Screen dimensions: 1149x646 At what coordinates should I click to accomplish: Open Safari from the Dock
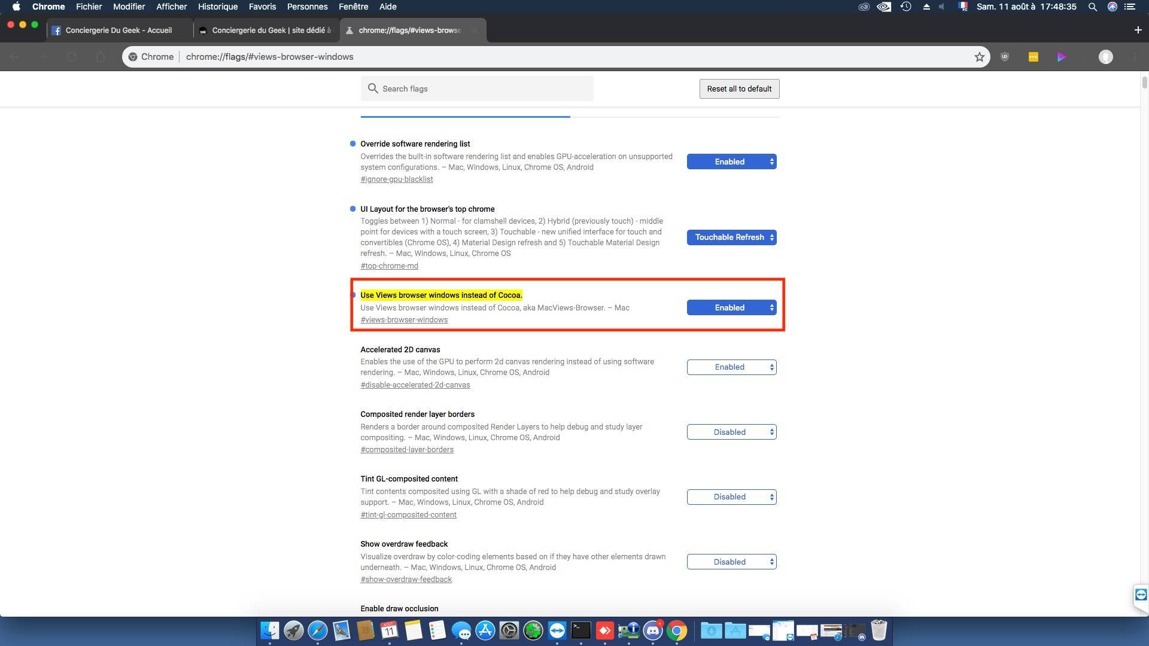(317, 630)
